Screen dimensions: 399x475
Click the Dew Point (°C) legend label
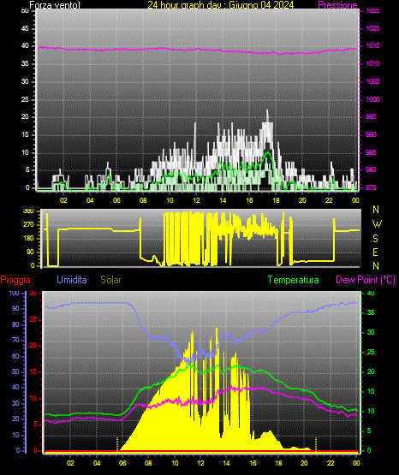366,280
